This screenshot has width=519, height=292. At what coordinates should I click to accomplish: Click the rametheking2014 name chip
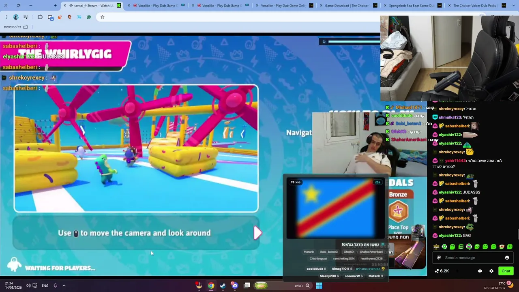coord(344,258)
